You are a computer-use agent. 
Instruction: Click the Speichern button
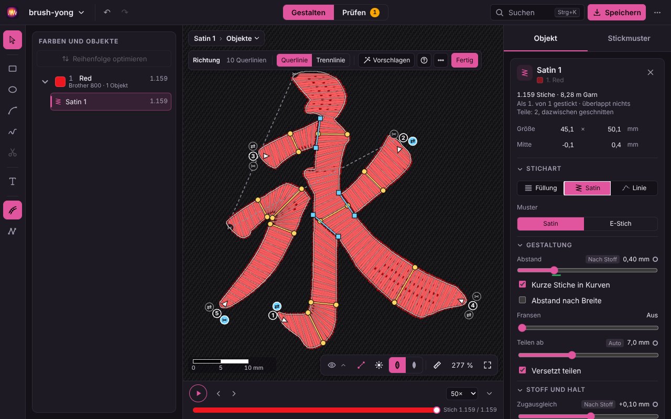[616, 13]
